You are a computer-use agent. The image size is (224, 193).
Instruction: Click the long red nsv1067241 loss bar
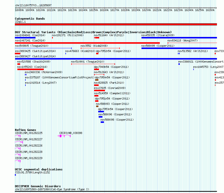click(87, 43)
